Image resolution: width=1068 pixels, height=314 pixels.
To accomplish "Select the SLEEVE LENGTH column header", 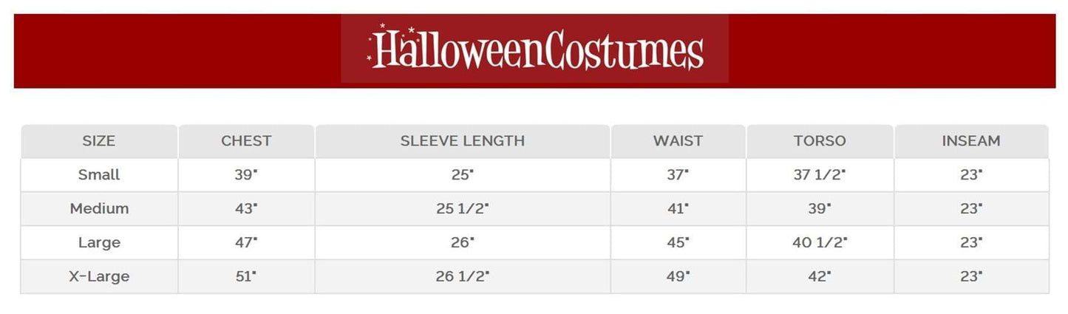I will tap(462, 140).
